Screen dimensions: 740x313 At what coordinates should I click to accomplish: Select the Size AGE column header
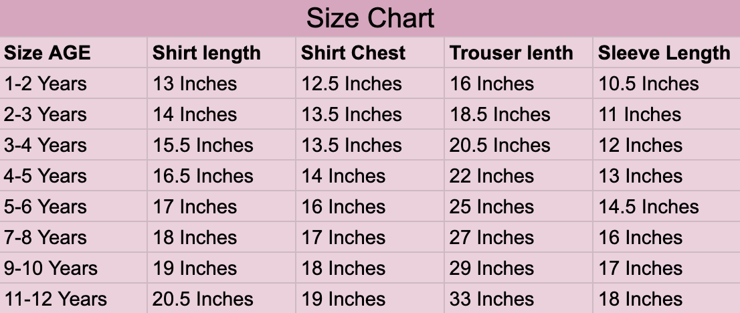(47, 54)
